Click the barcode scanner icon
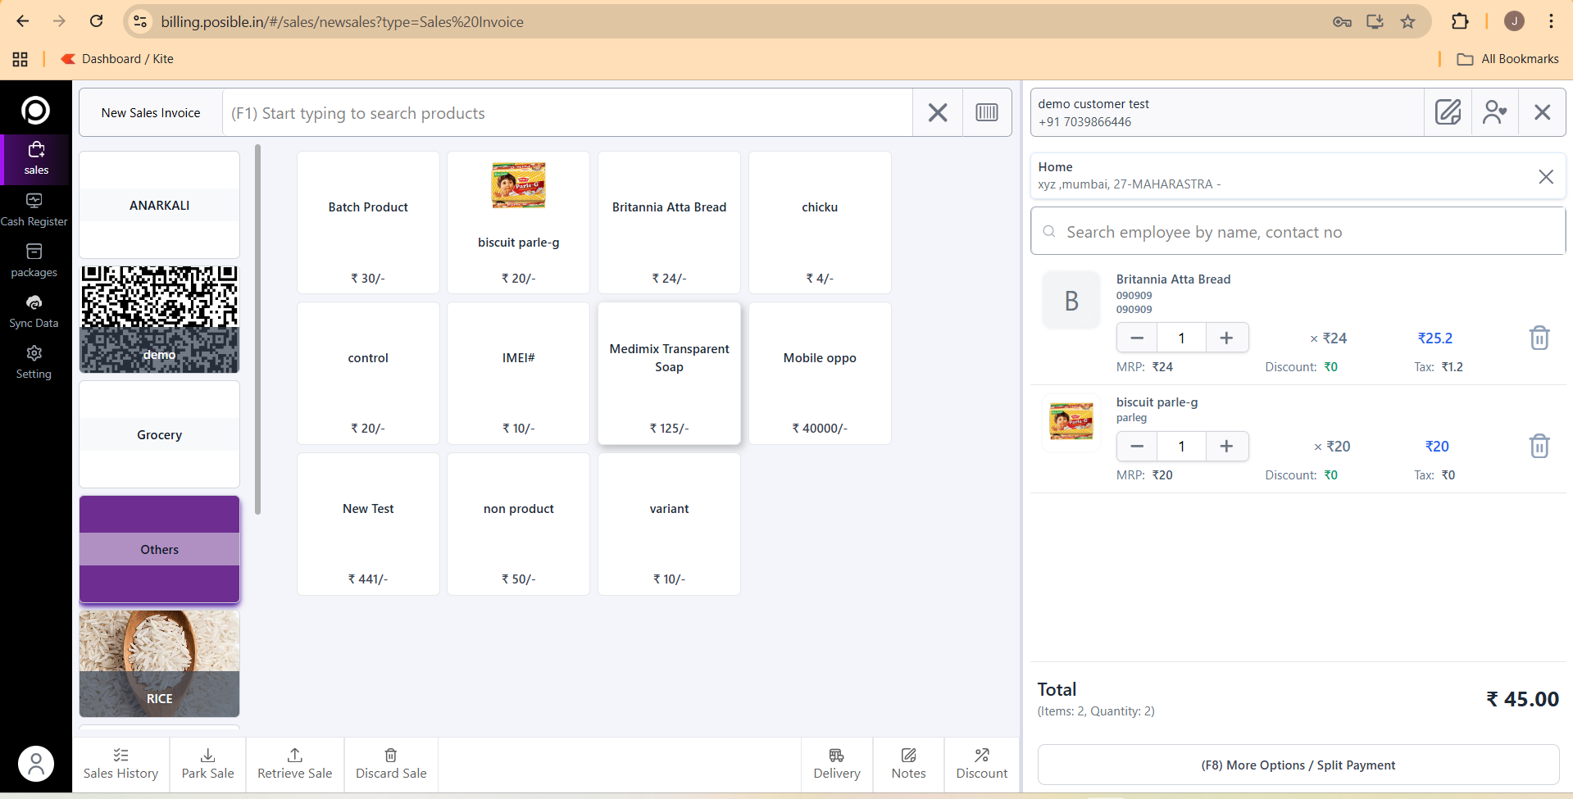The width and height of the screenshot is (1573, 799). [x=986, y=112]
